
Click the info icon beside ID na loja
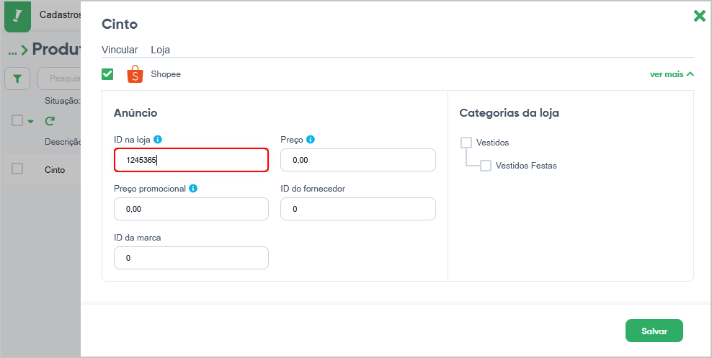[x=158, y=140]
